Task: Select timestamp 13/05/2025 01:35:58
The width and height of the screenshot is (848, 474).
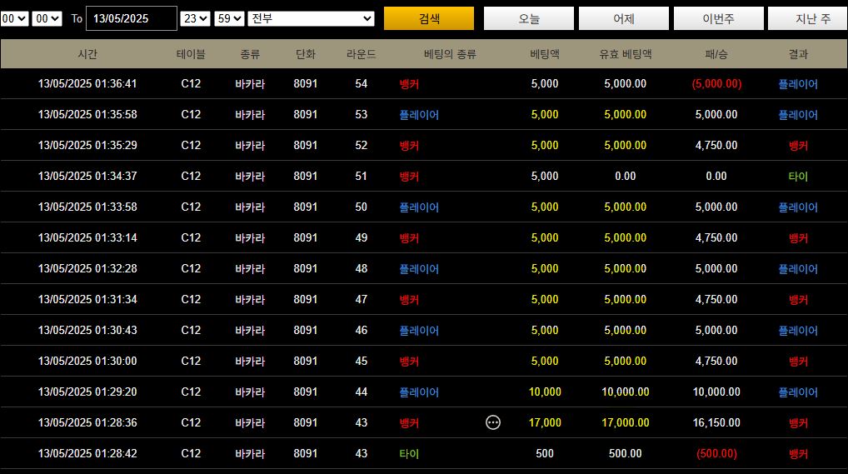Action: [87, 114]
